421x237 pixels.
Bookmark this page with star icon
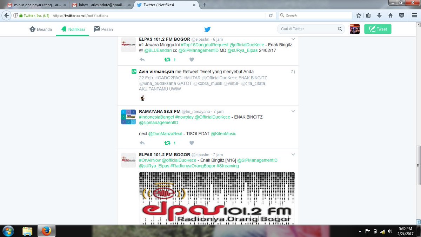(359, 15)
